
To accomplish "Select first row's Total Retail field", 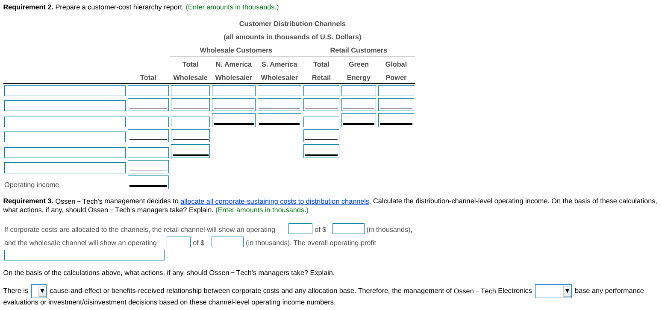I will tap(321, 91).
